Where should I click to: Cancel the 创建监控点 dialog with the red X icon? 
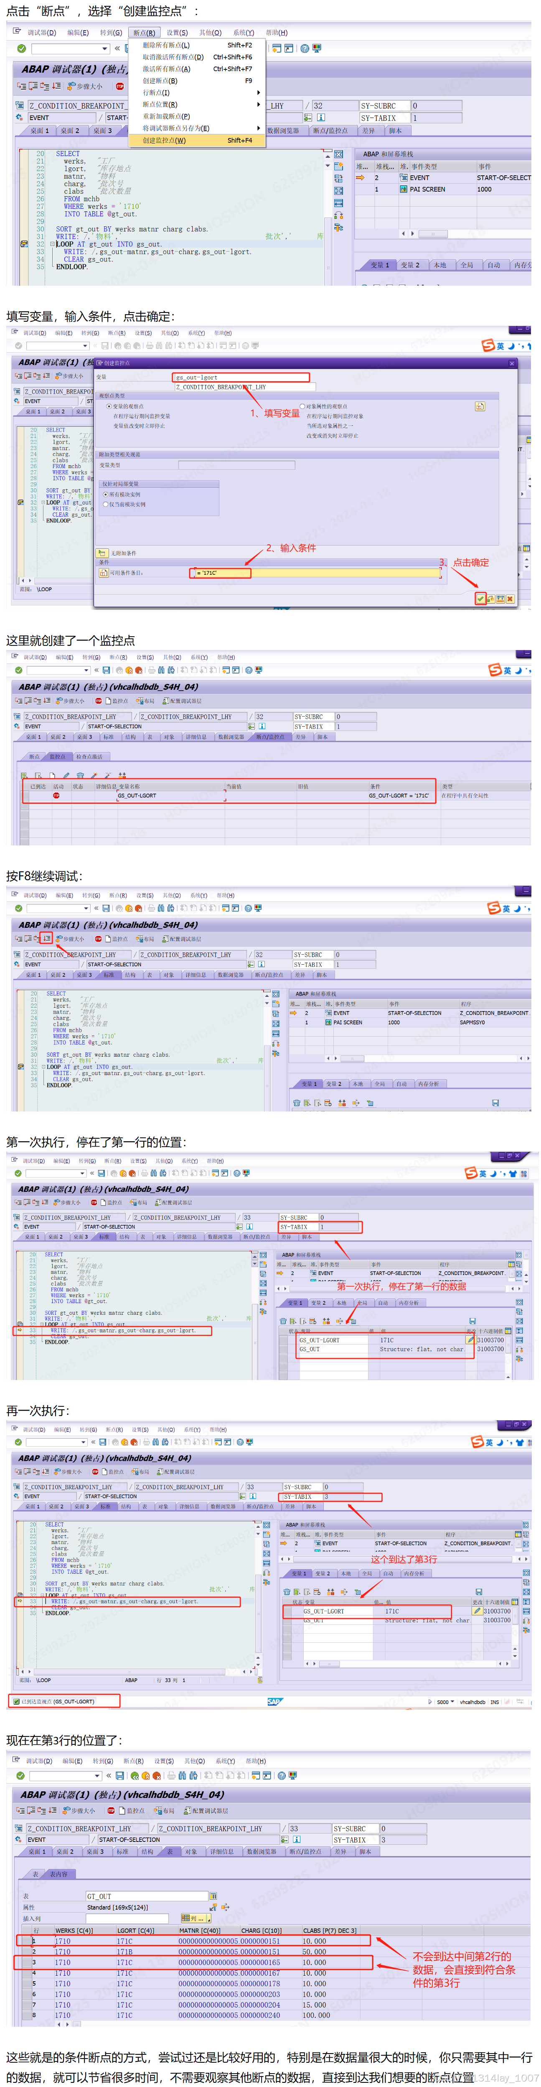(510, 599)
